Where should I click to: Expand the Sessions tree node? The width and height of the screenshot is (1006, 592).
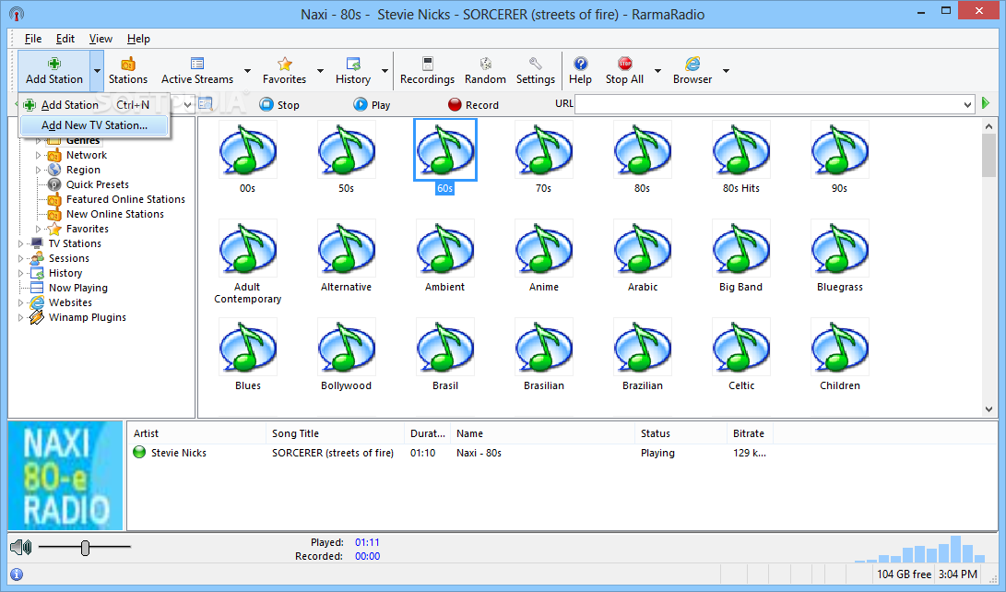point(20,258)
